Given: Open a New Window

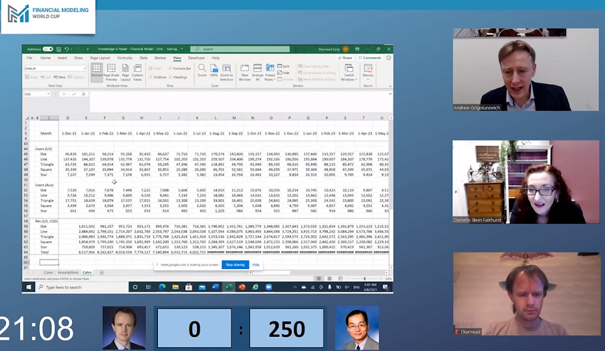Looking at the screenshot, I should (x=245, y=72).
